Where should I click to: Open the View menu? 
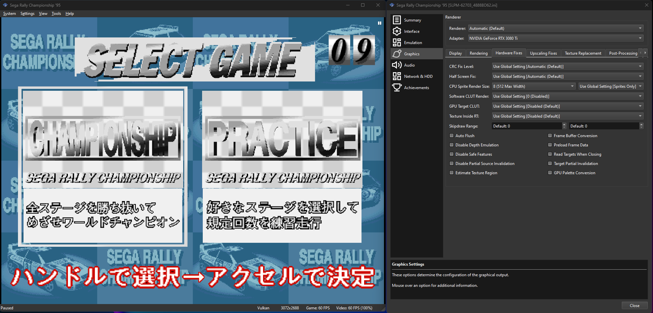click(43, 14)
